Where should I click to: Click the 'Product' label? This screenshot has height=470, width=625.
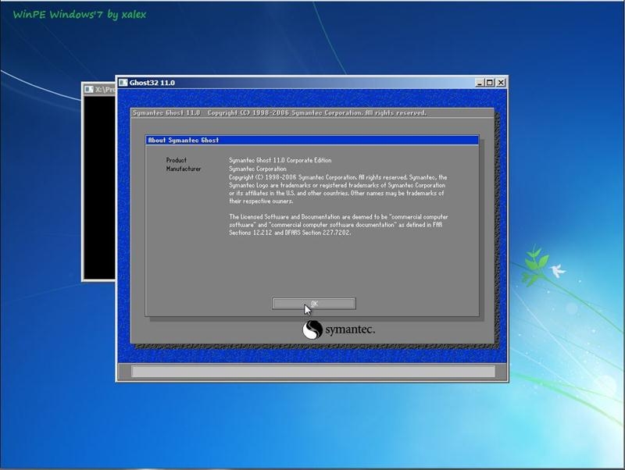(x=177, y=160)
